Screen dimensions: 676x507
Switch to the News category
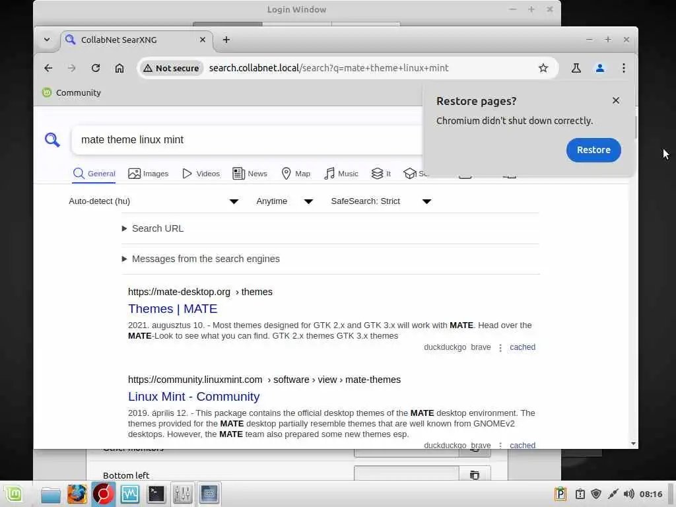pyautogui.click(x=250, y=174)
